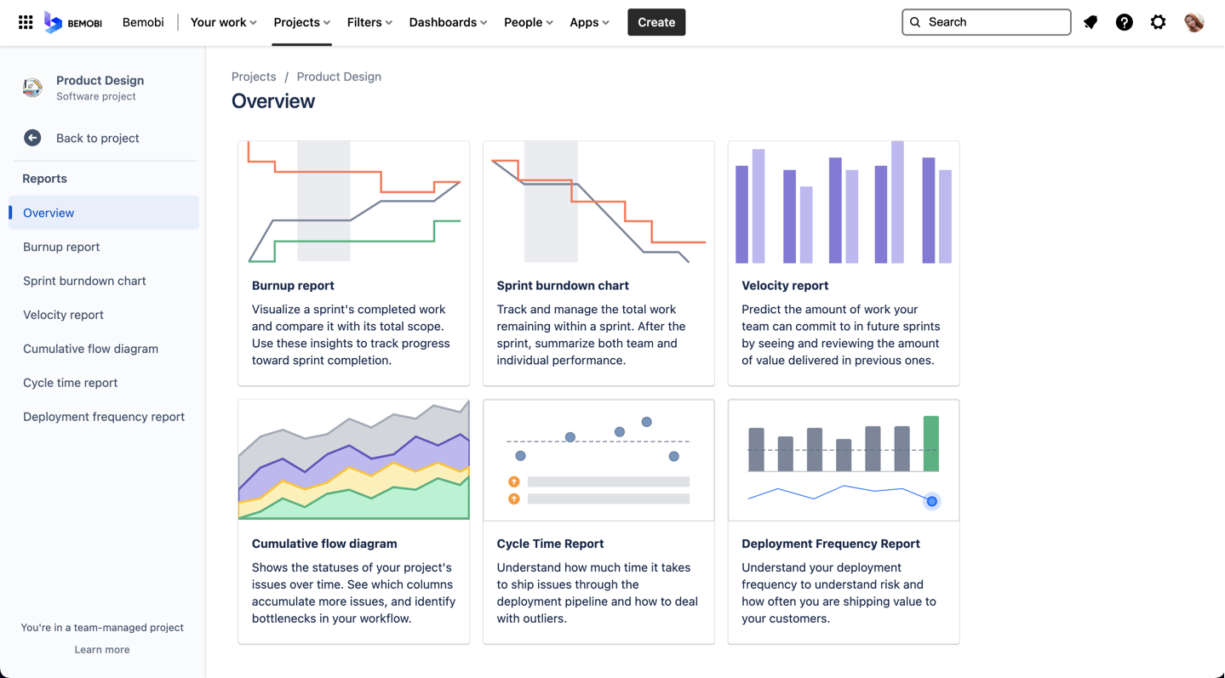The height and width of the screenshot is (678, 1225).
Task: Open the Cycle Time Report thumbnail
Action: (x=598, y=460)
